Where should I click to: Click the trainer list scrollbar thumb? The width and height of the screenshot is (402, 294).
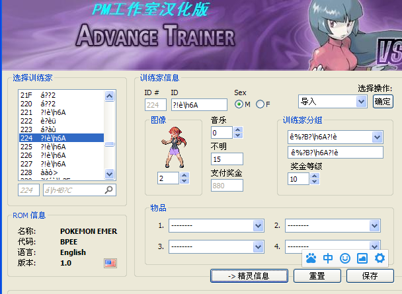coord(110,144)
